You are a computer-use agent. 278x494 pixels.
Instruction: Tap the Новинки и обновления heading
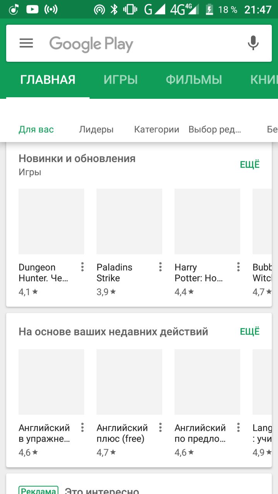pos(77,159)
